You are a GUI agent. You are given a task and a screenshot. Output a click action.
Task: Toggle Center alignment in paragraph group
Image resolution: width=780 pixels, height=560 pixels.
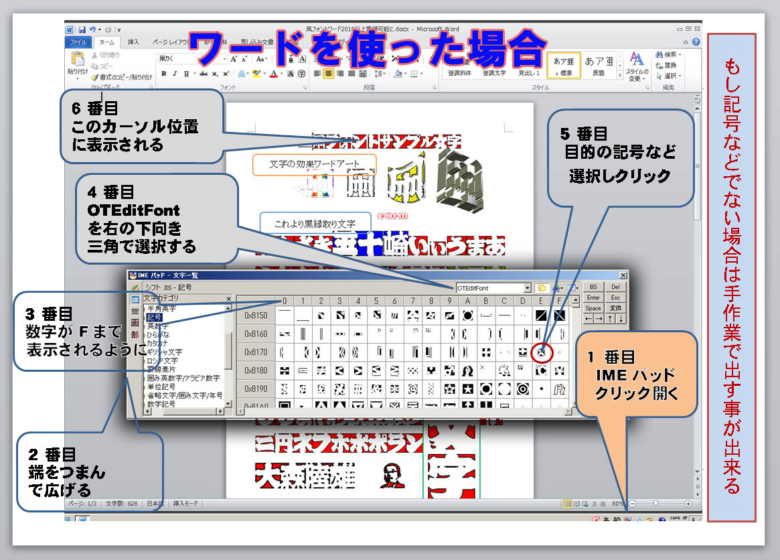[x=328, y=74]
